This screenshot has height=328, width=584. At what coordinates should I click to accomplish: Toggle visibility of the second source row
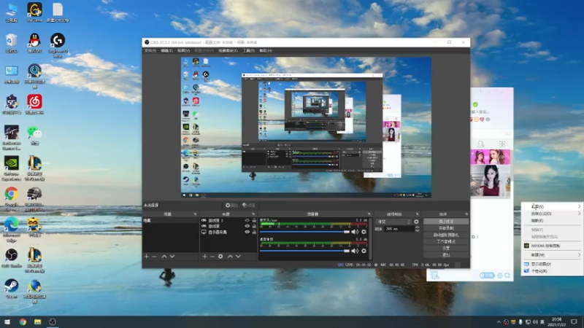247,226
